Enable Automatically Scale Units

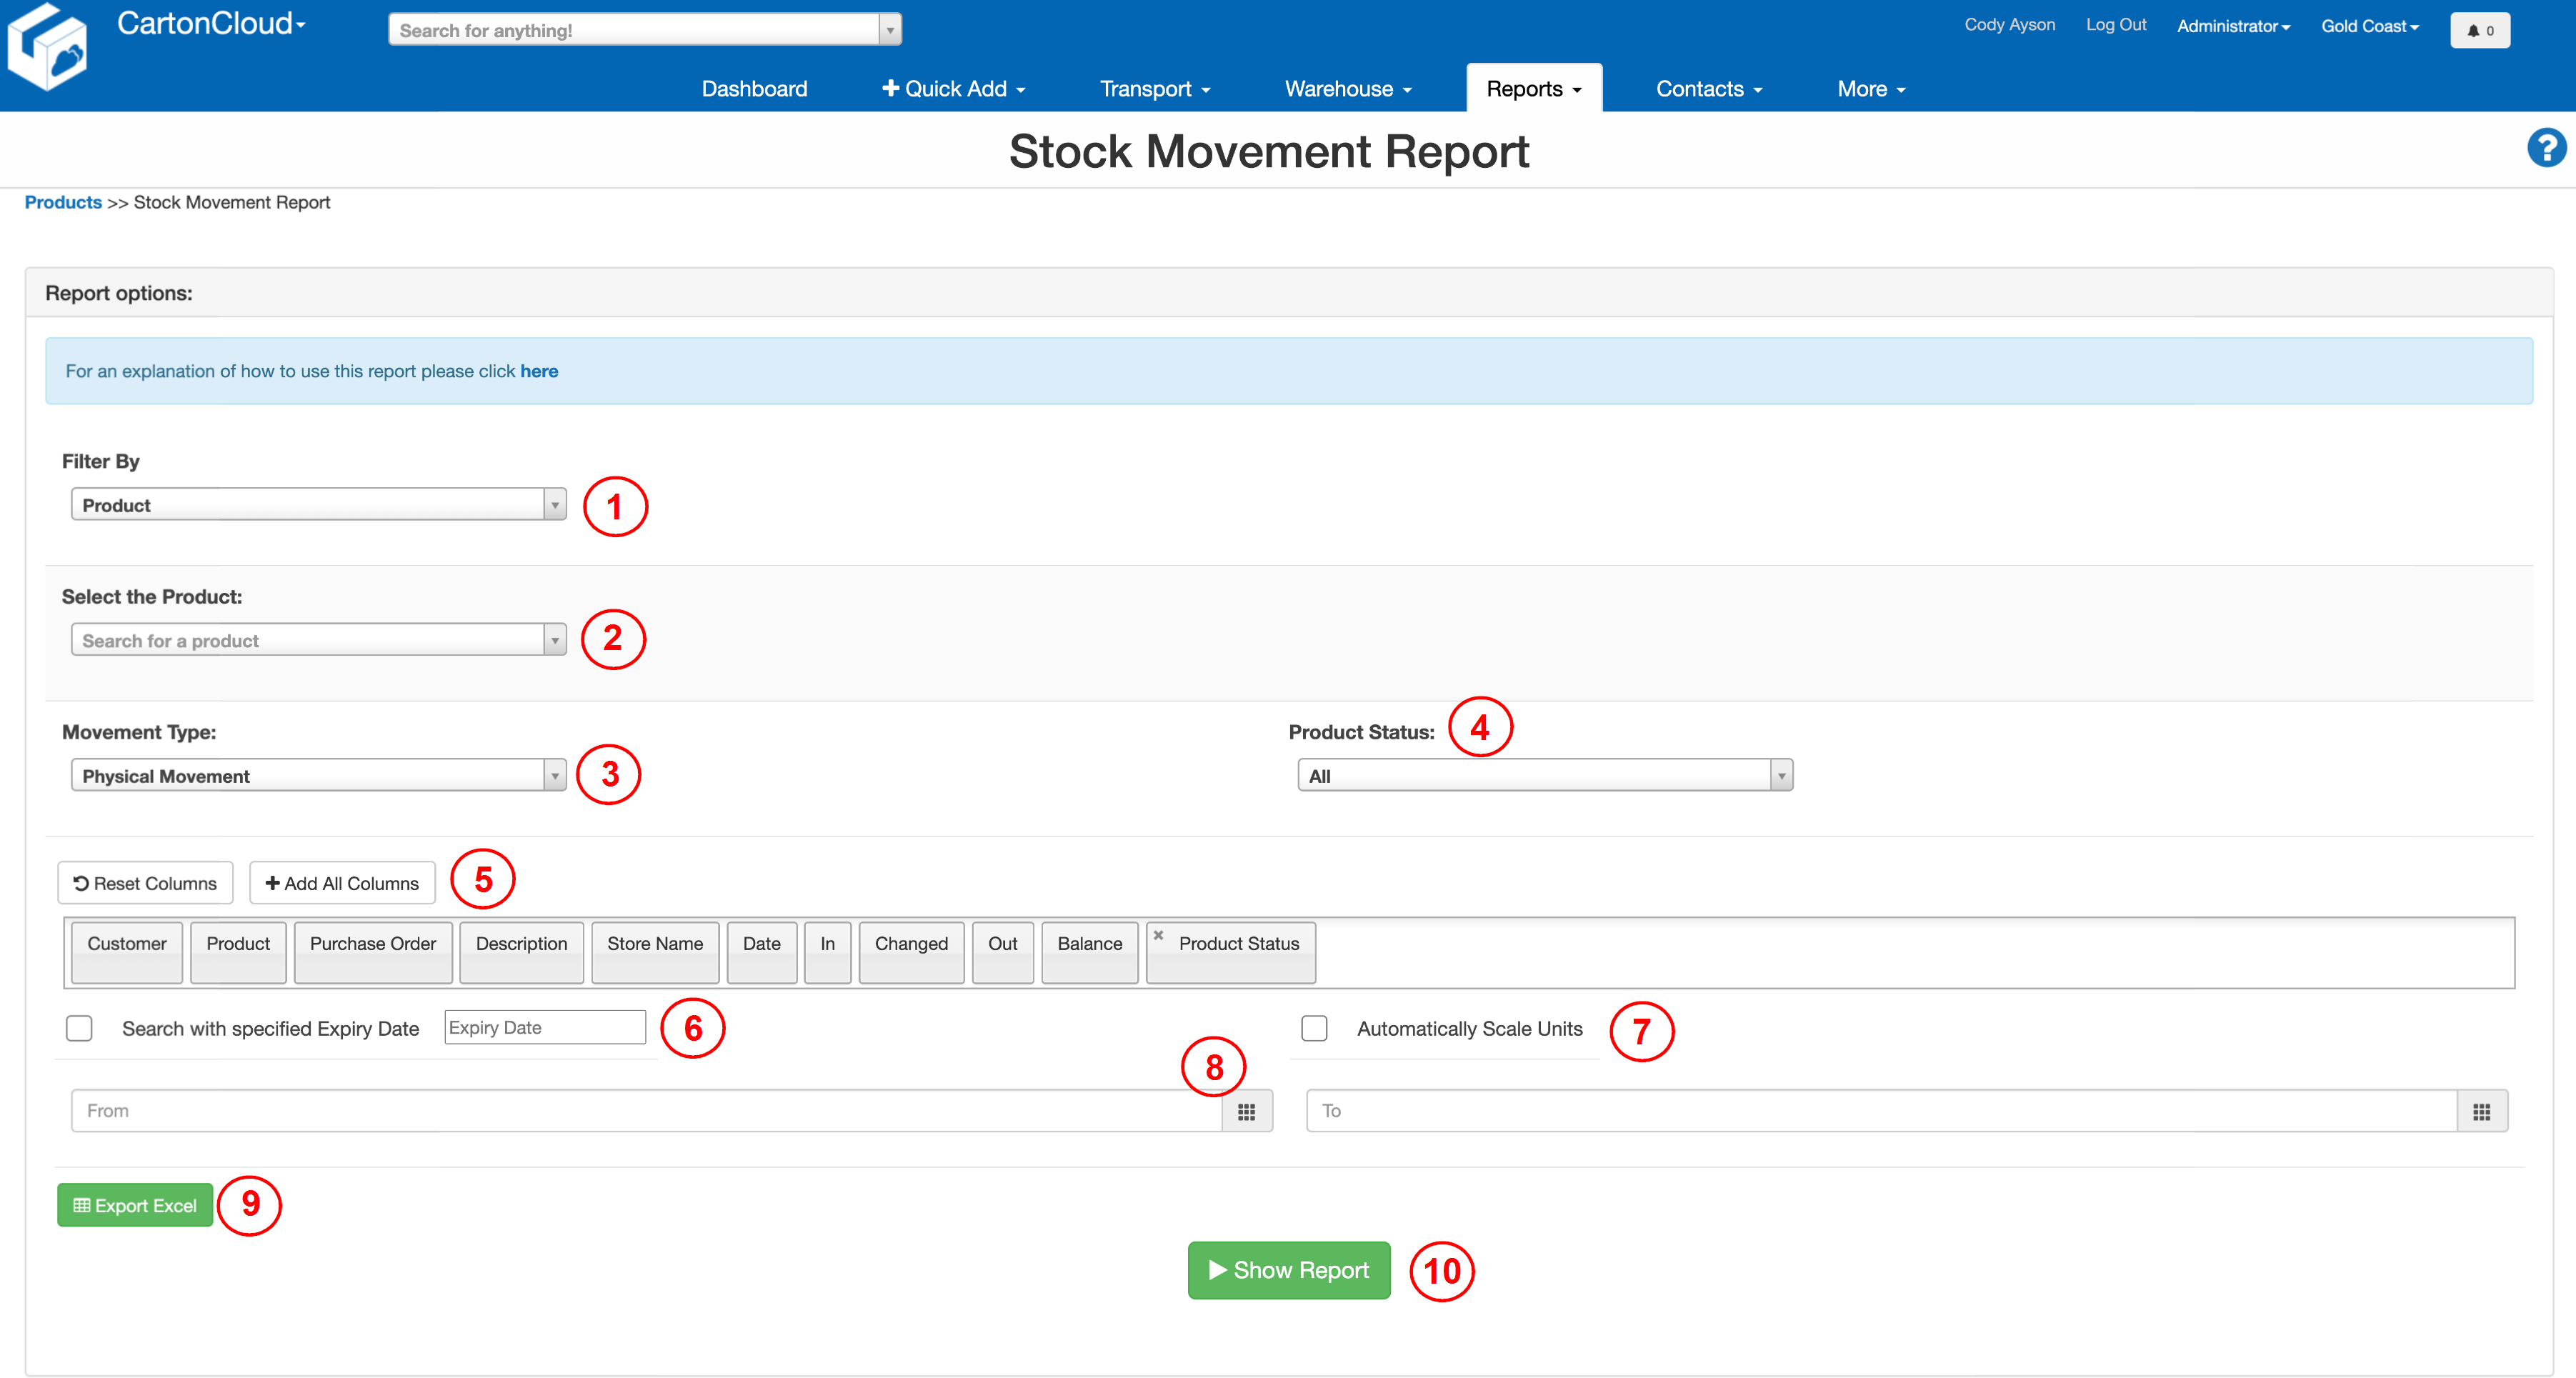1314,1027
